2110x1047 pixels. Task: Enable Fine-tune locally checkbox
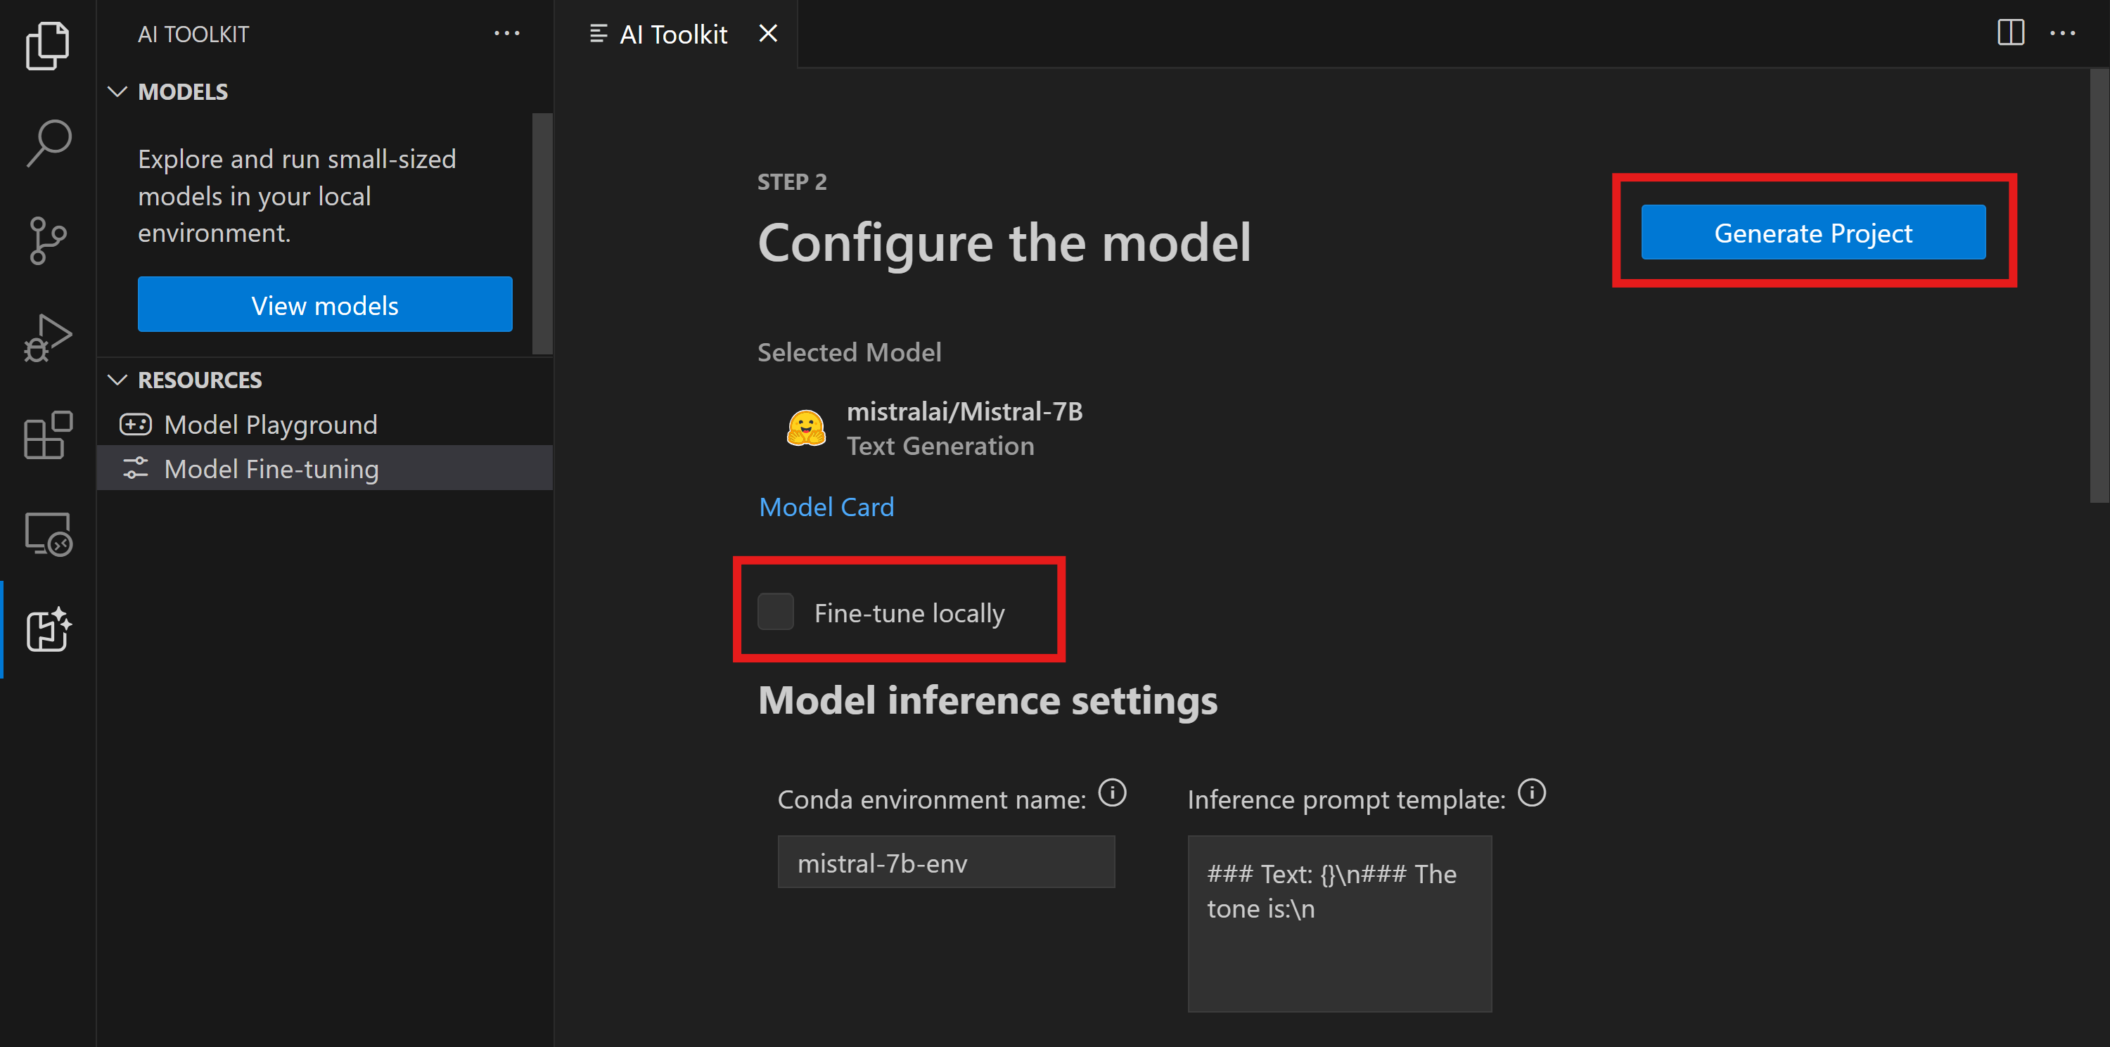776,612
